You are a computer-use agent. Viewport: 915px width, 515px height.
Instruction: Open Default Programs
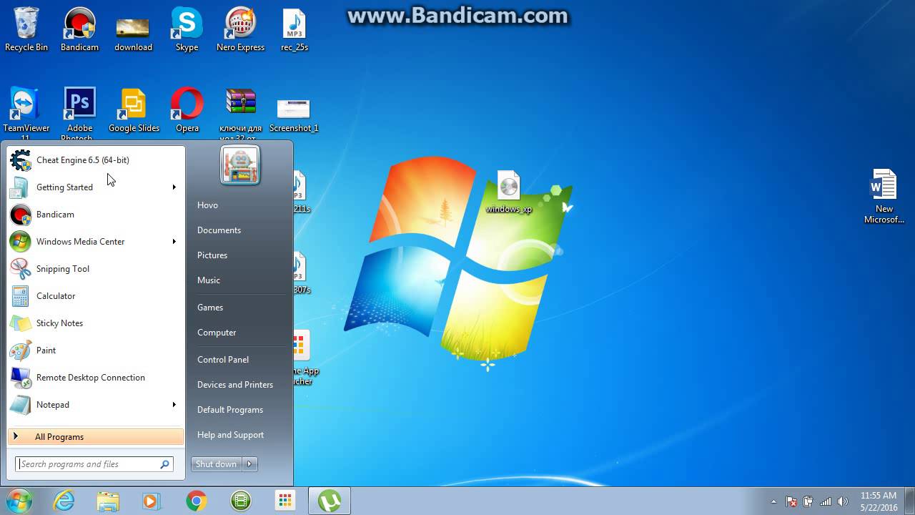pyautogui.click(x=230, y=410)
